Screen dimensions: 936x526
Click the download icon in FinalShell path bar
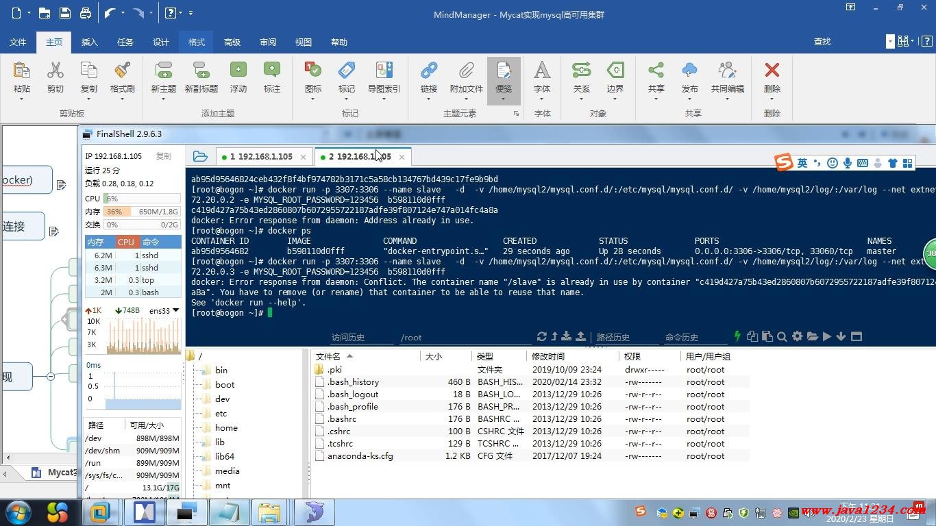(567, 336)
